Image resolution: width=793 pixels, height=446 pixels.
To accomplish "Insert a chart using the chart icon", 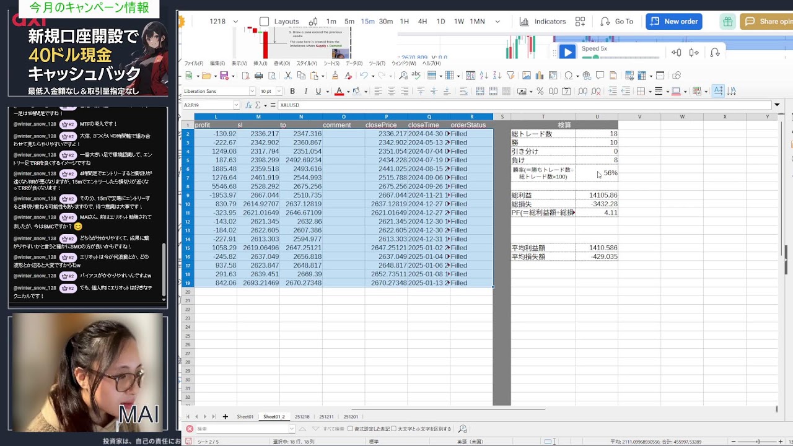I will click(x=539, y=76).
